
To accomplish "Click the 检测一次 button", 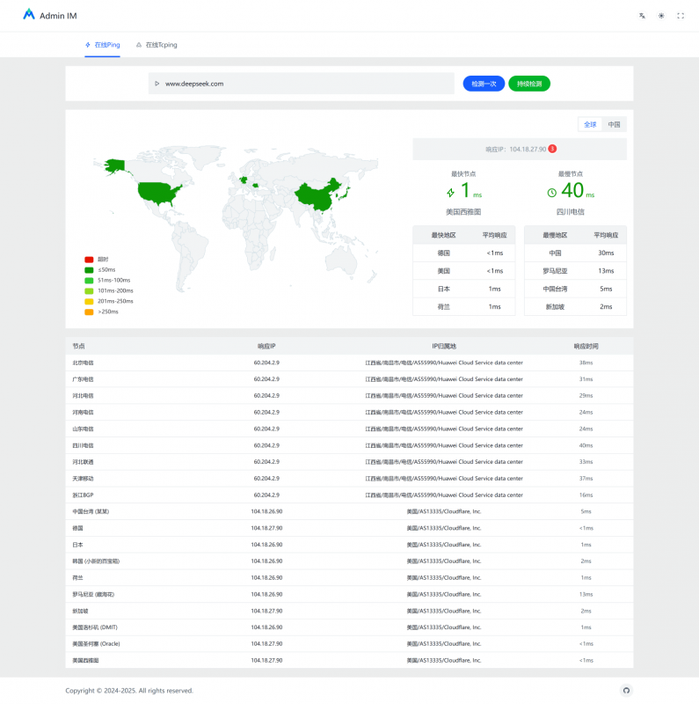I will [484, 84].
